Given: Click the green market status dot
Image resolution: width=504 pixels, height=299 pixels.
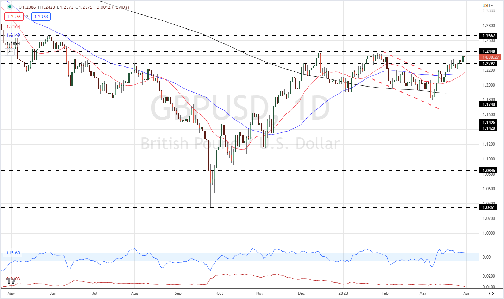Looking at the screenshot, I should pyautogui.click(x=10, y=7).
